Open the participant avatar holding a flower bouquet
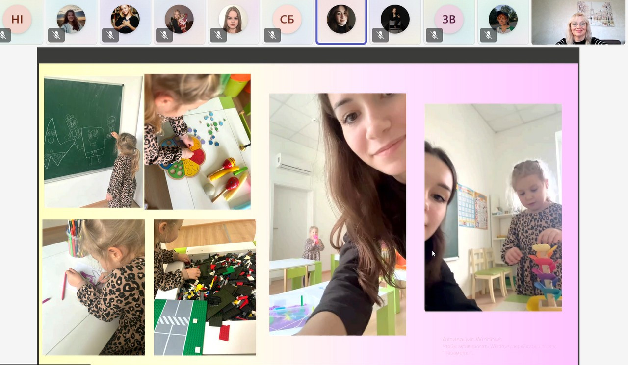628x365 pixels. [x=179, y=19]
